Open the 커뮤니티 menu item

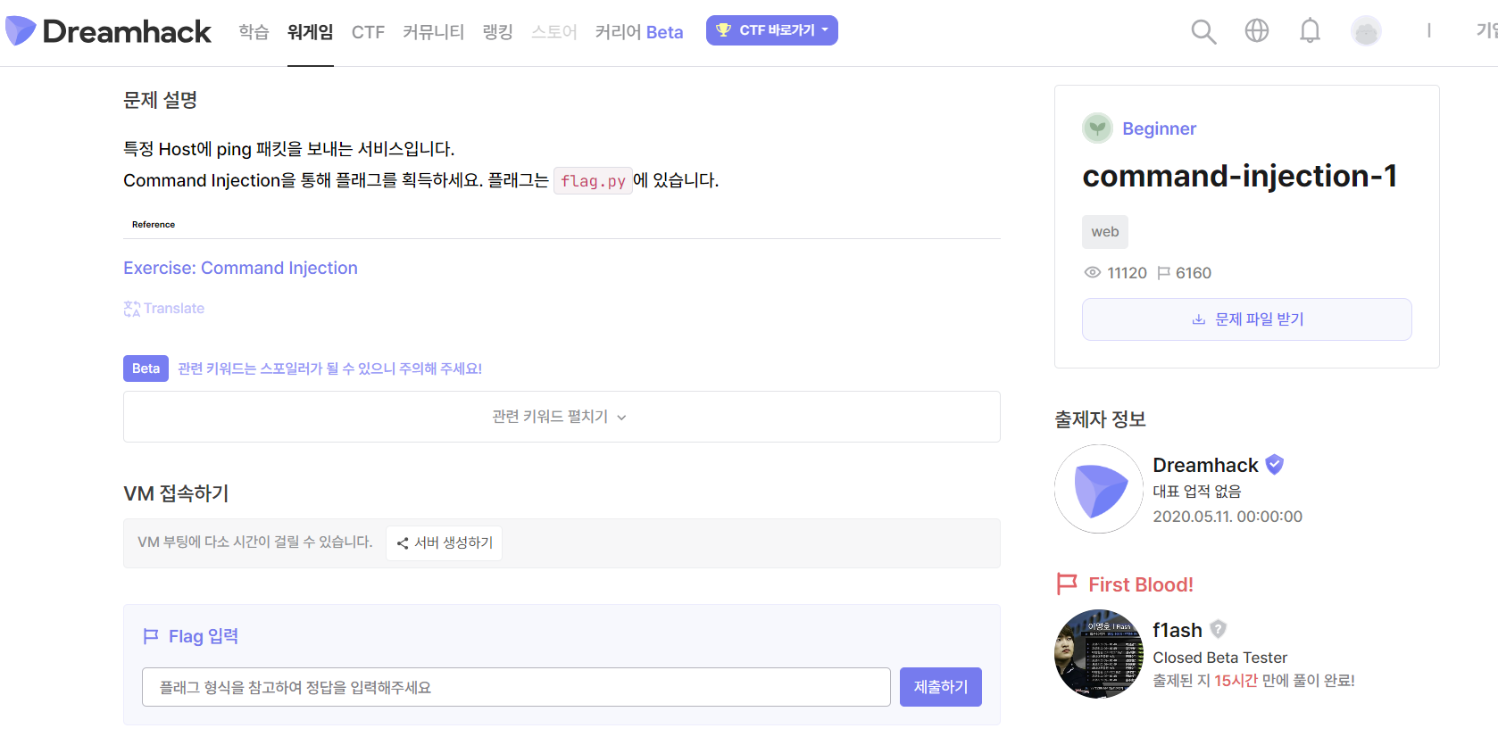click(x=432, y=31)
